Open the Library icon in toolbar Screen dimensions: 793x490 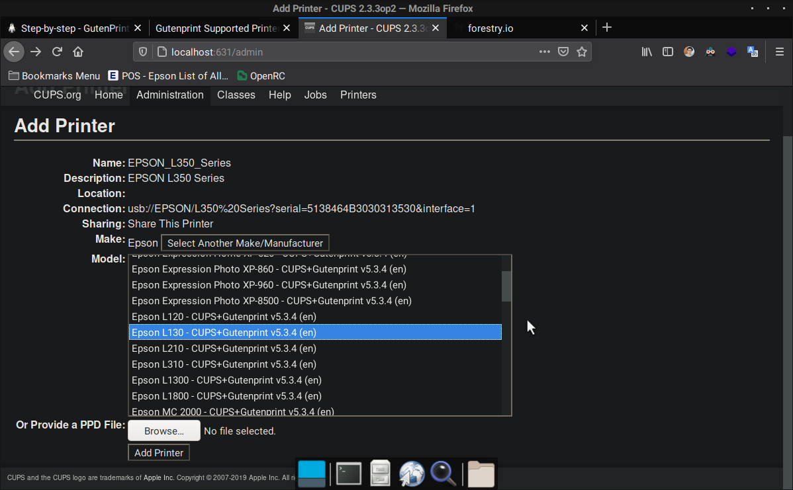pyautogui.click(x=646, y=52)
